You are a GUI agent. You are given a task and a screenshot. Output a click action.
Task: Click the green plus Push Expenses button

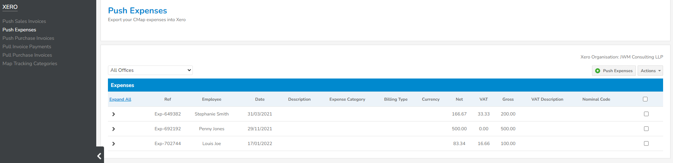coord(614,71)
